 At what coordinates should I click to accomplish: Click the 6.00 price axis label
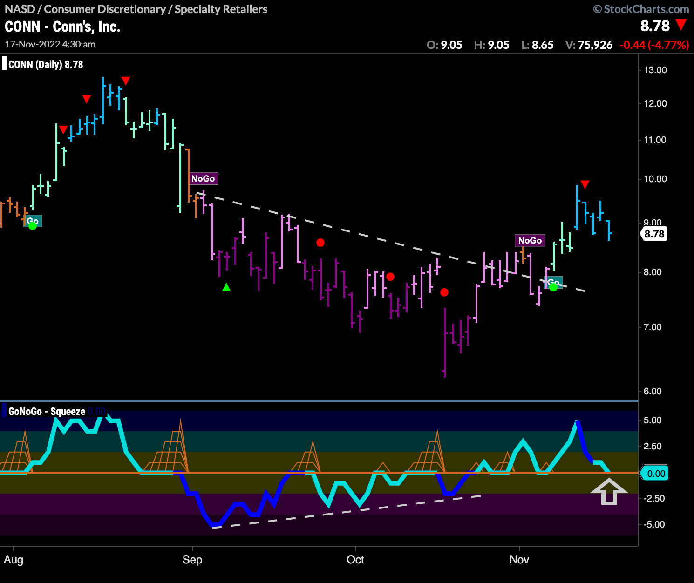click(x=653, y=391)
